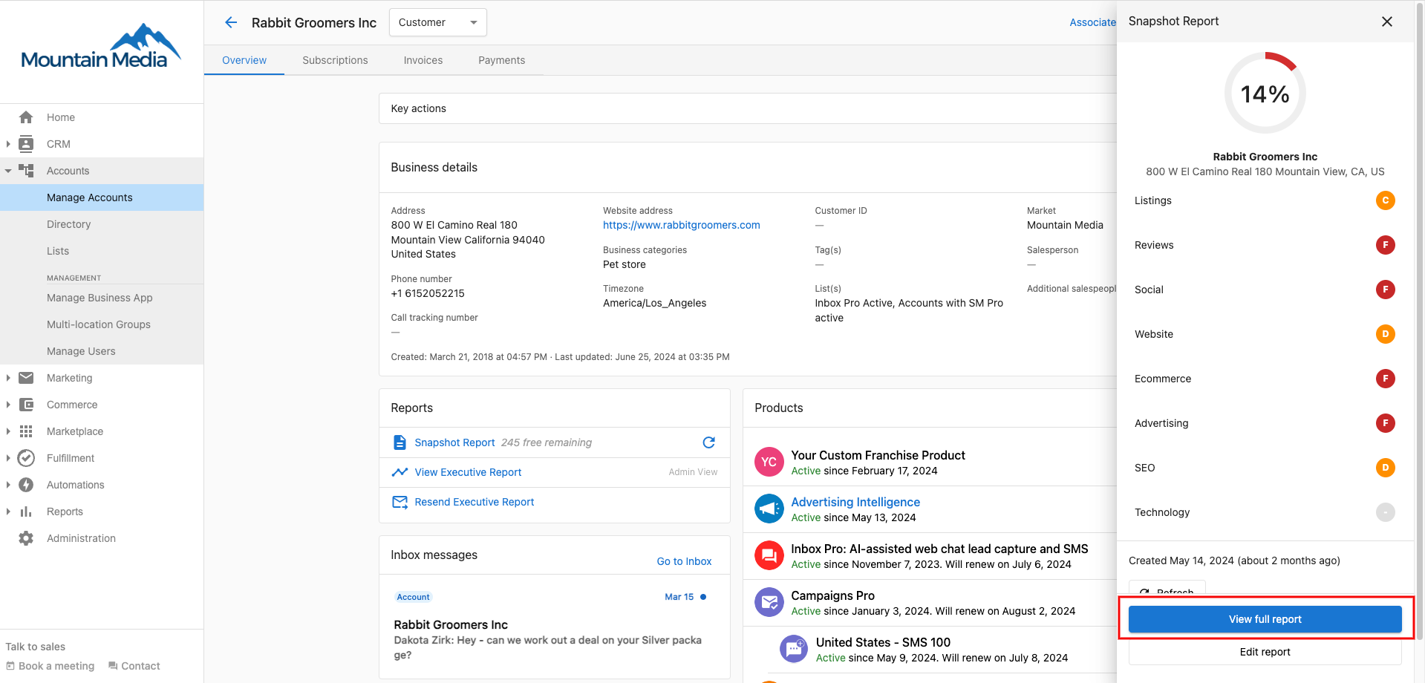This screenshot has height=683, width=1425.
Task: Click the Fulfillment checkmark icon
Action: point(26,458)
